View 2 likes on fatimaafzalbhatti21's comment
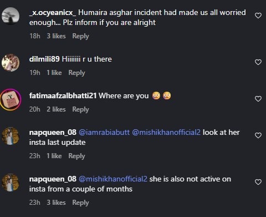The height and width of the screenshot is (217, 266). point(56,109)
